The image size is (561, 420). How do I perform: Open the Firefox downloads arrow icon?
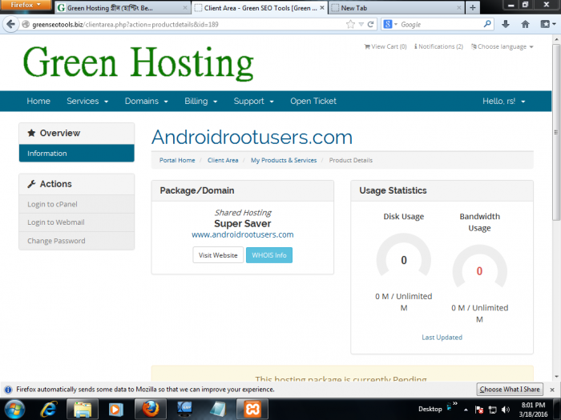click(x=505, y=24)
